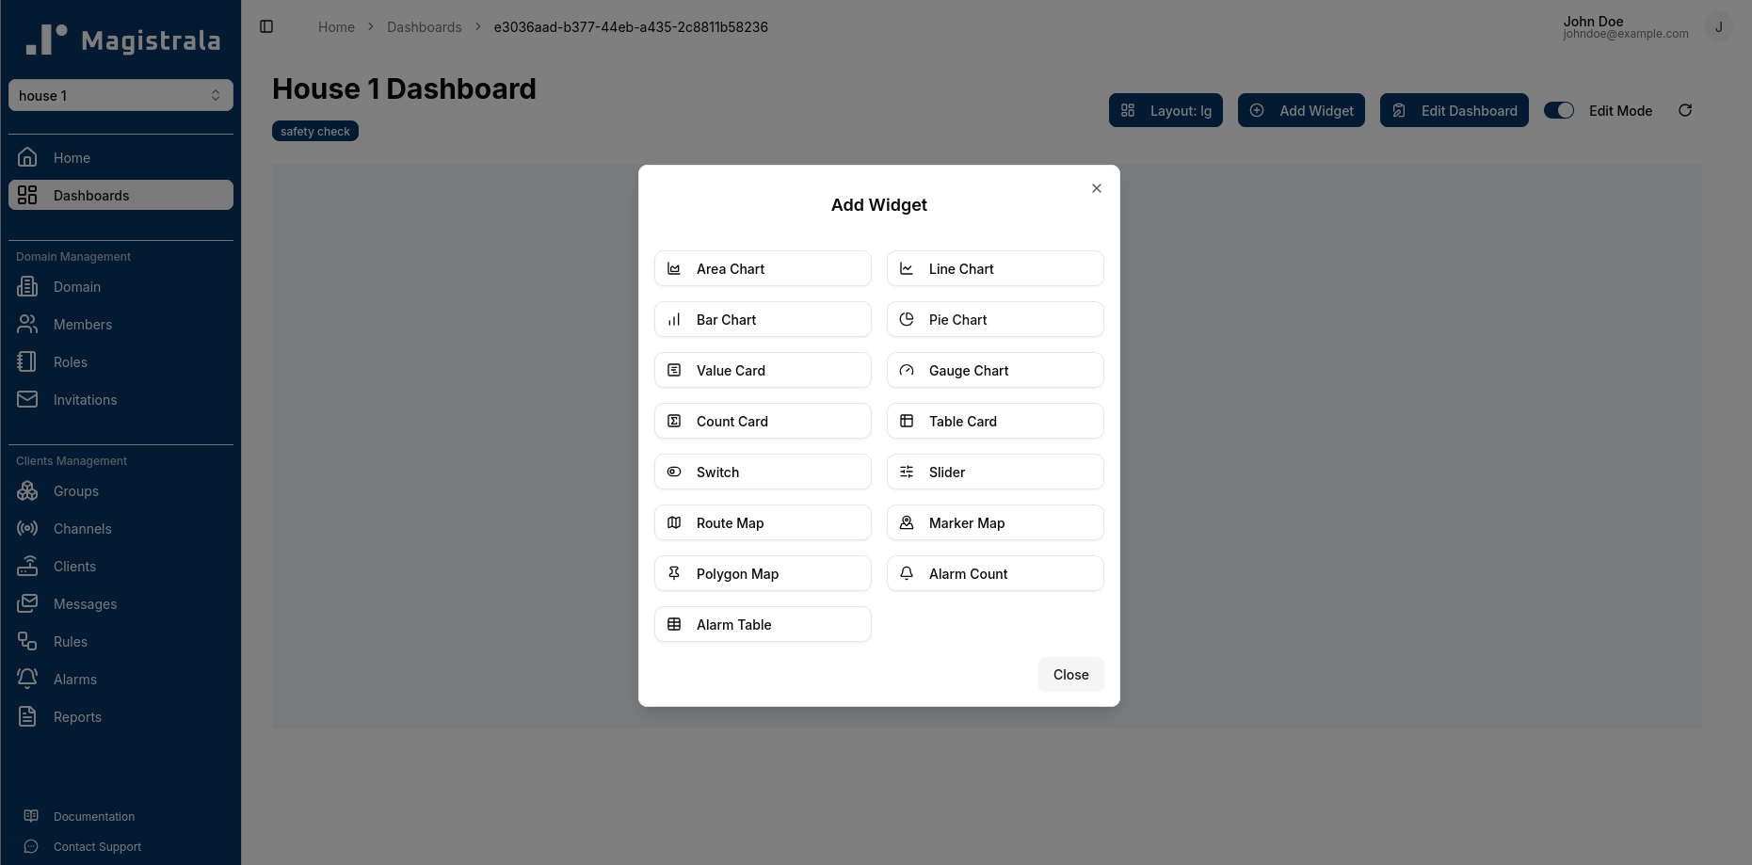Viewport: 1752px width, 865px height.
Task: Open the Messages section
Action: tap(85, 603)
